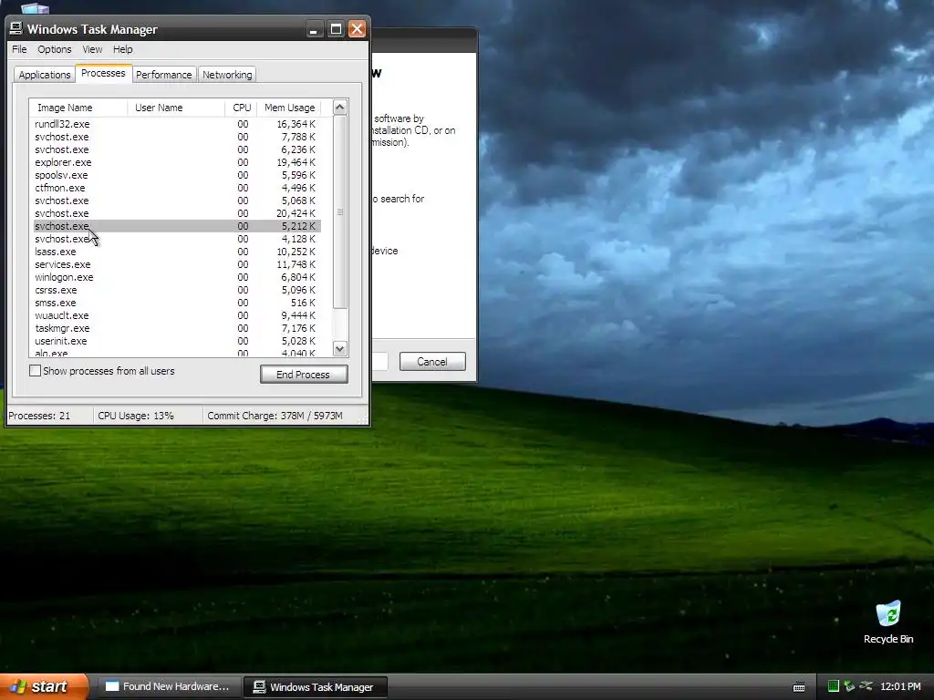Click the keyboard language bar icon

click(x=799, y=687)
